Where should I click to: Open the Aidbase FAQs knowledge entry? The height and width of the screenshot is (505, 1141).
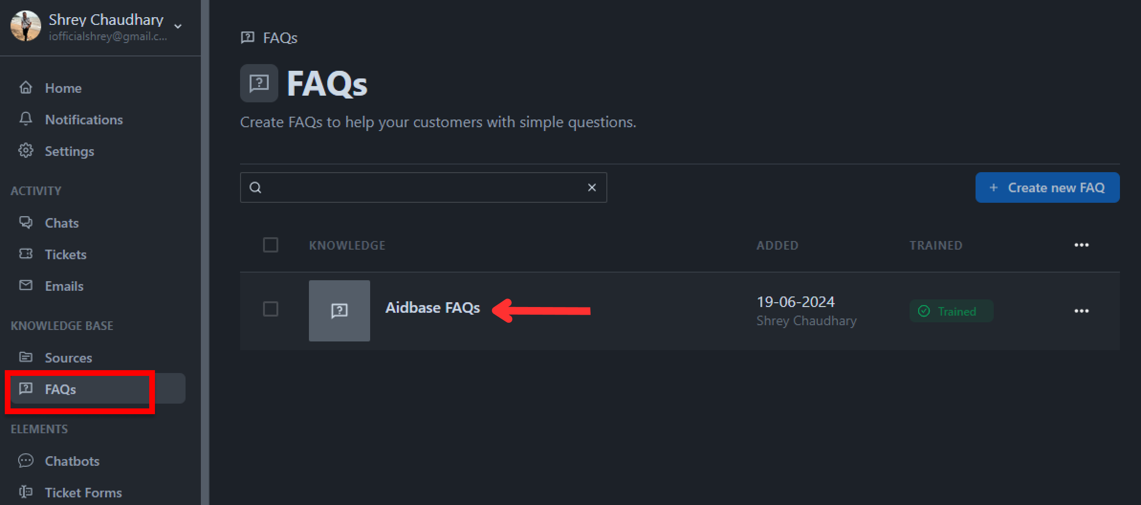[432, 307]
